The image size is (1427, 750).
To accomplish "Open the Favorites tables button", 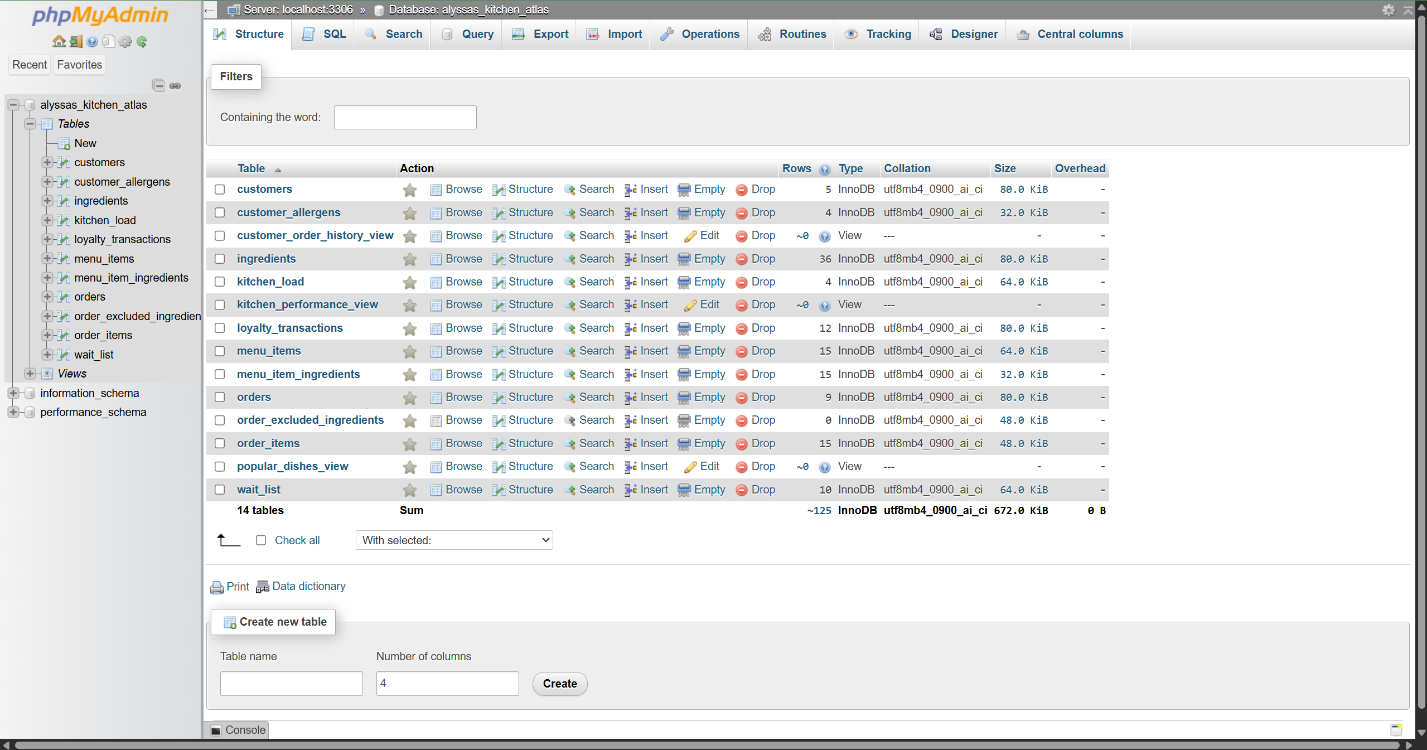I will pos(80,65).
